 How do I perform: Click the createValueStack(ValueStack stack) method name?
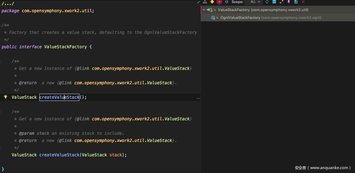pos(59,155)
